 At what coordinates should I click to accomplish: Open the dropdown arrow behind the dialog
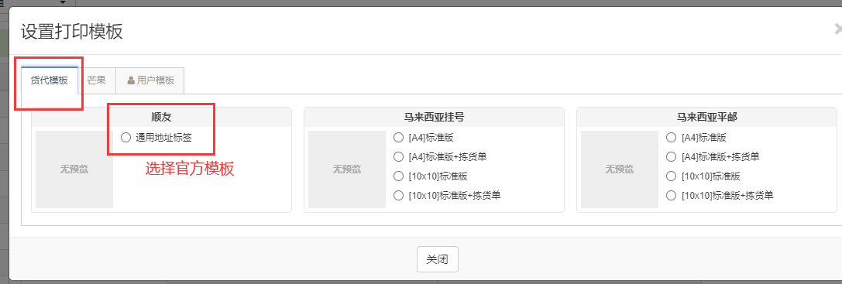click(x=62, y=2)
